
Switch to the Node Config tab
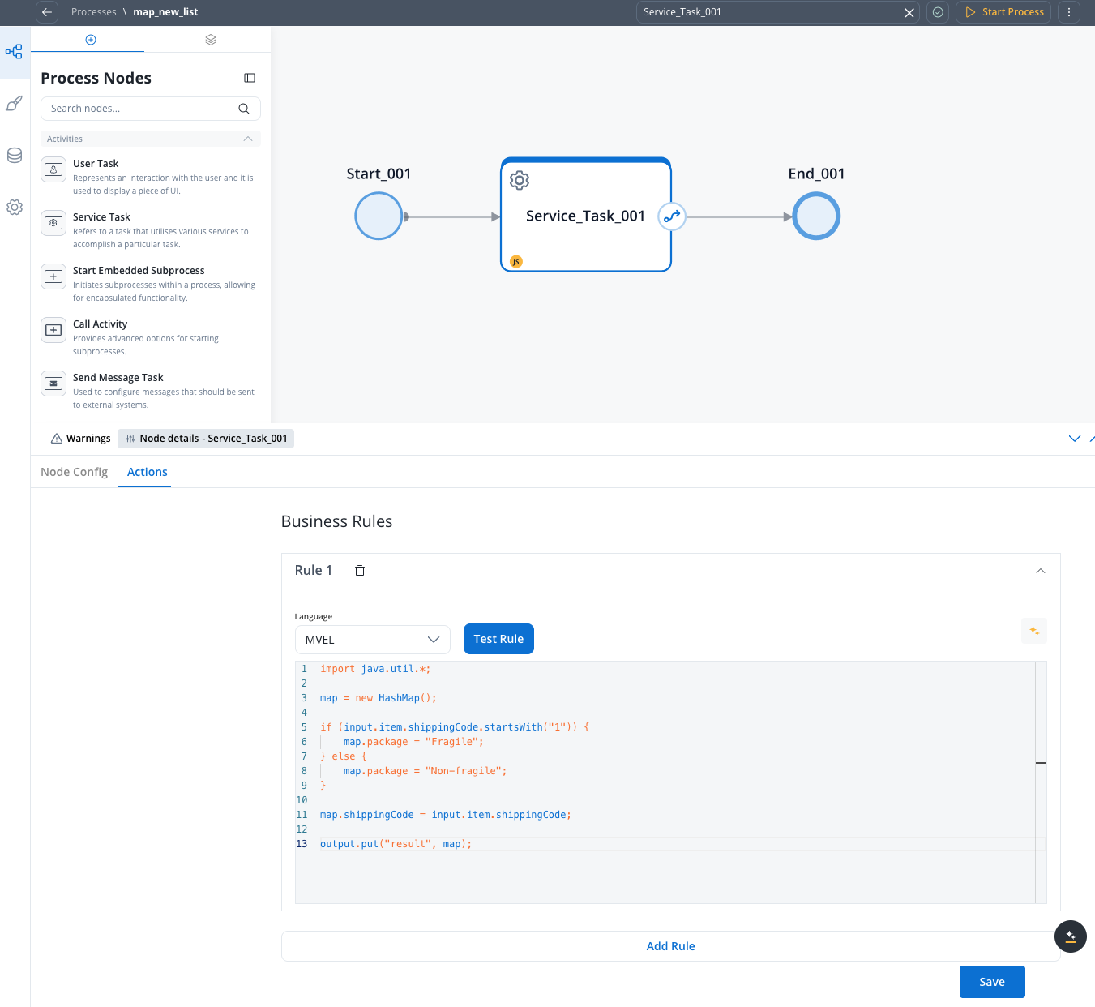click(74, 472)
